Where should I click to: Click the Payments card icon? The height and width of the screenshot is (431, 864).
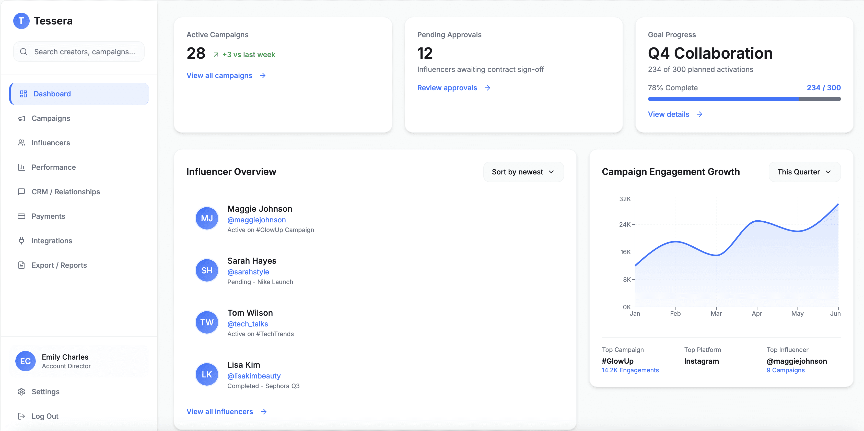point(21,216)
